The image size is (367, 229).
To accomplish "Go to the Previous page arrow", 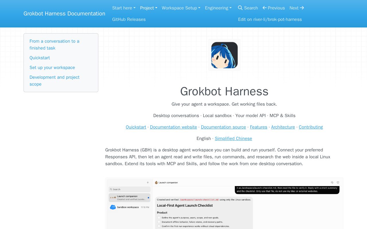I will [x=274, y=8].
